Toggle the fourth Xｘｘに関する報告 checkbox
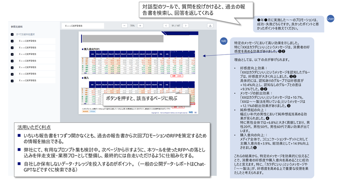Screen dimensions: 341x180 point(12,61)
